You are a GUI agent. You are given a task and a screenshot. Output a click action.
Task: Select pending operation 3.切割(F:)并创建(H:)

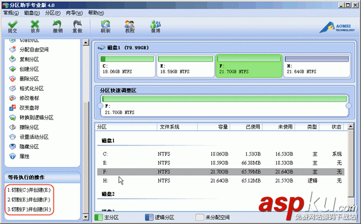click(29, 210)
